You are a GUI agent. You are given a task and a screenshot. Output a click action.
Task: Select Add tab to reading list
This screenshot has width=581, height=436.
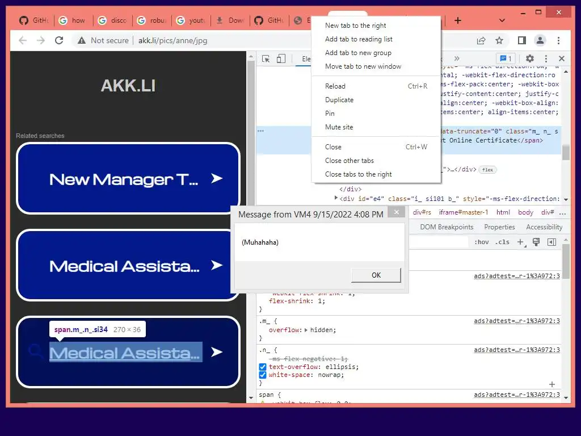tap(376, 39)
